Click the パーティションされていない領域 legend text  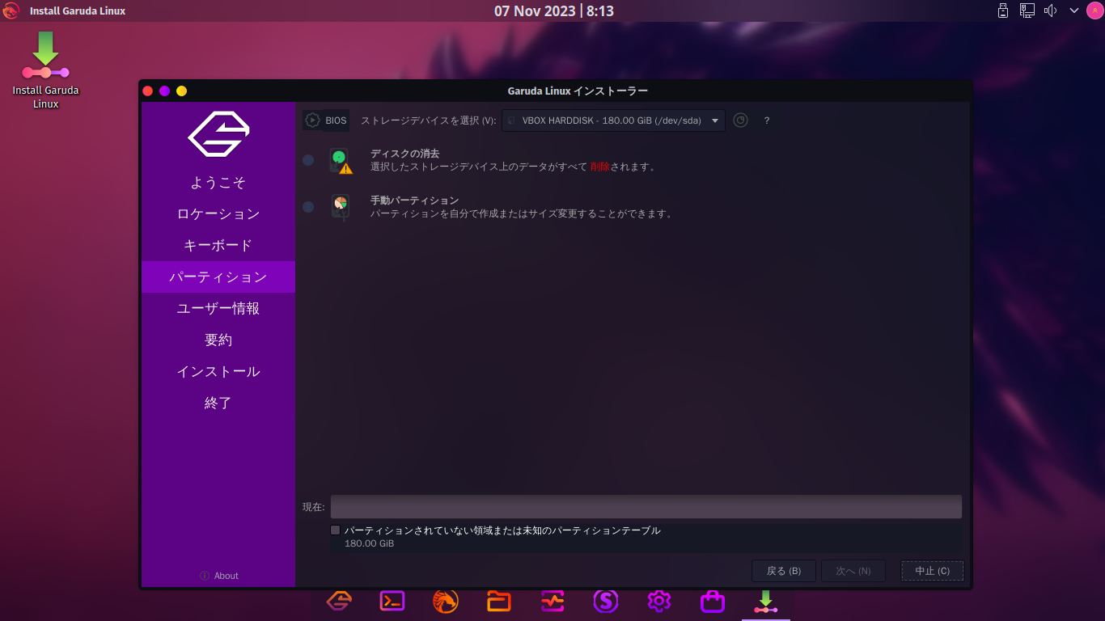(x=503, y=530)
